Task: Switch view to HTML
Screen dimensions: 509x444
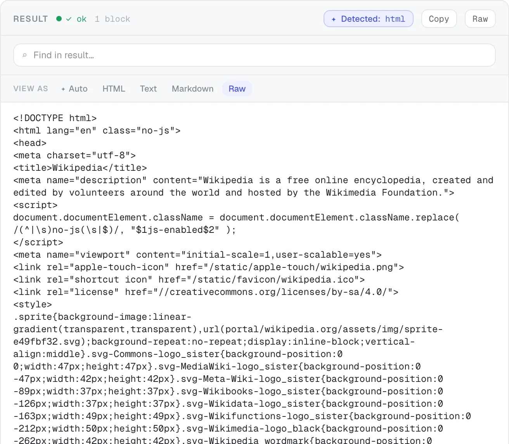Action: coord(114,89)
